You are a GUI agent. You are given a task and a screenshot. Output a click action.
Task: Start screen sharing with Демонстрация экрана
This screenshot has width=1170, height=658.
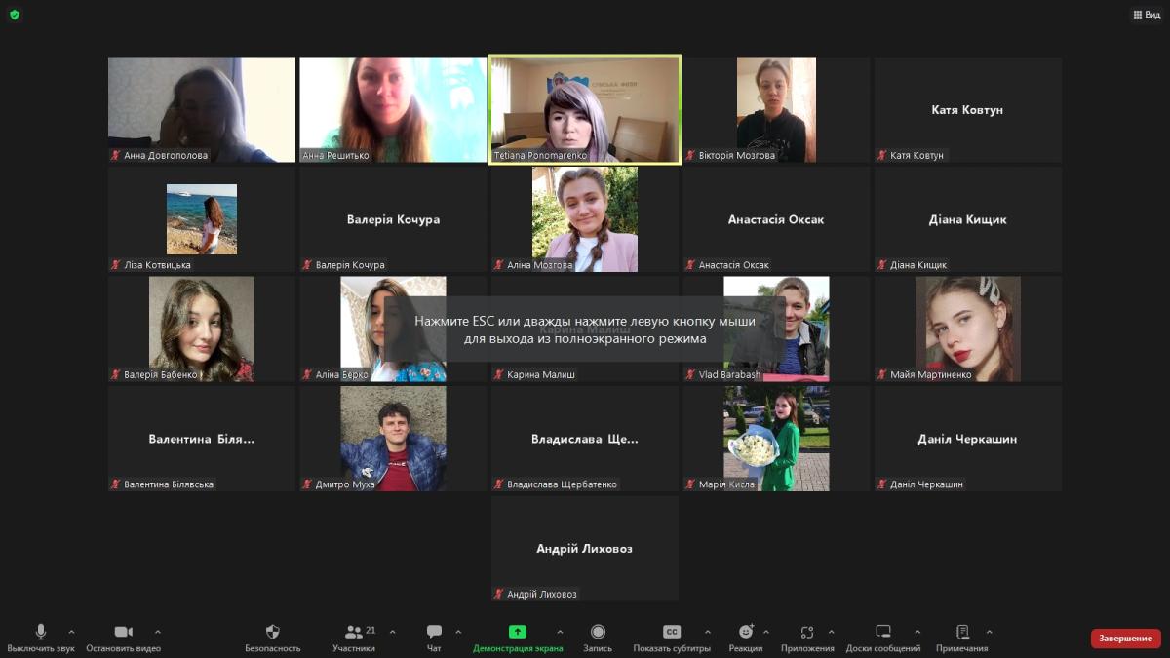(x=517, y=633)
